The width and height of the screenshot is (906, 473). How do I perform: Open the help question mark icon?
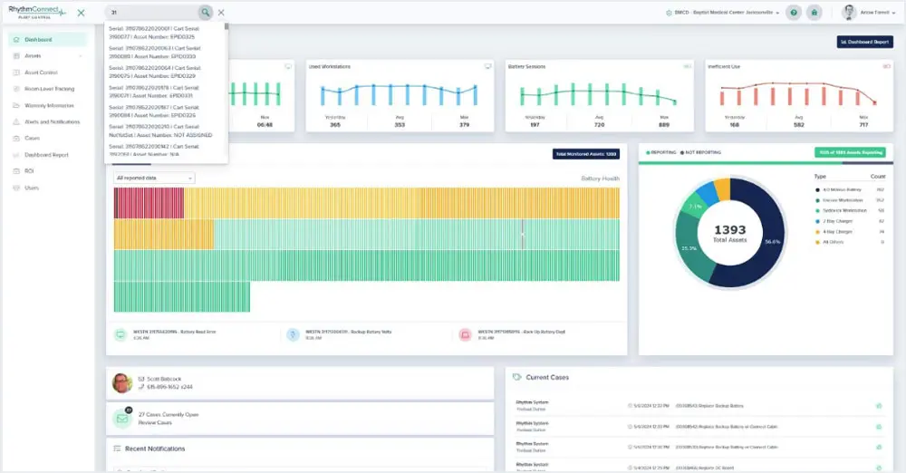794,12
